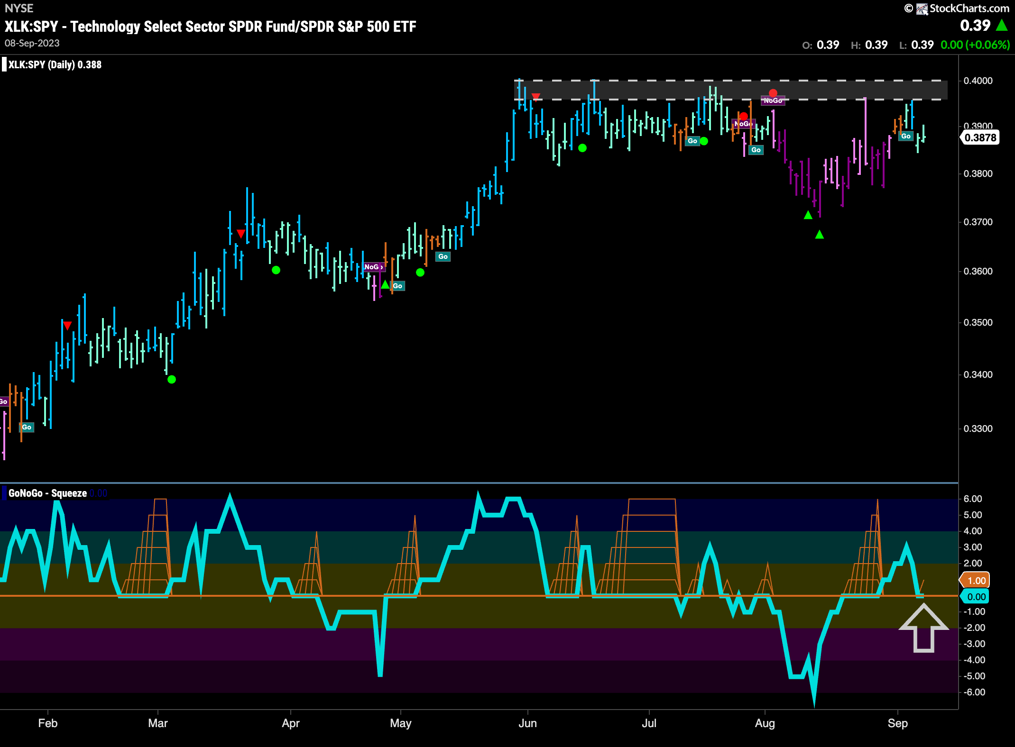Click the green circle marker in early May

pos(420,272)
